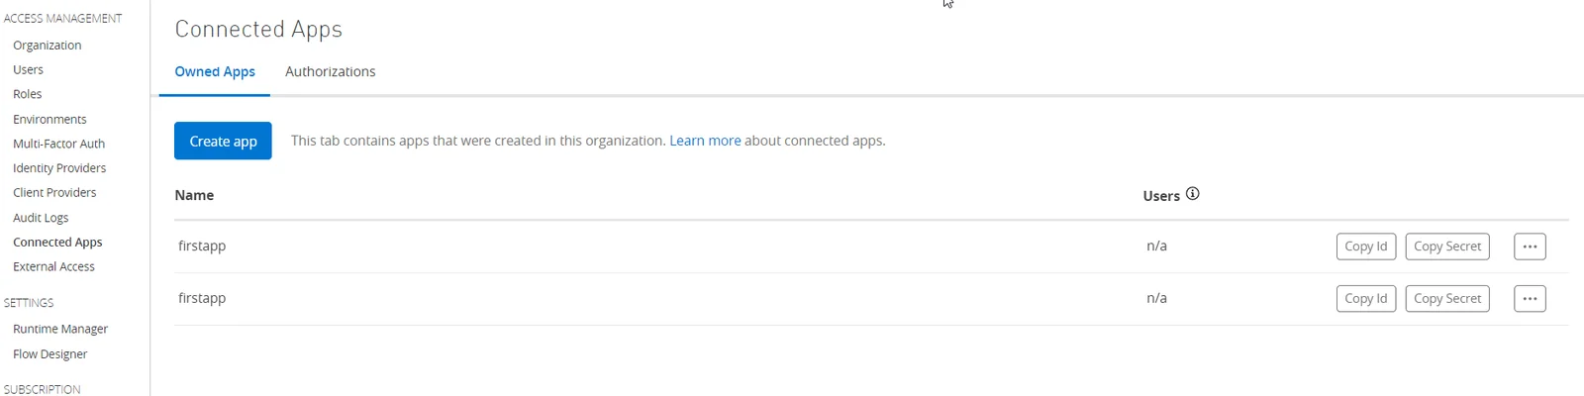1584x396 pixels.
Task: Copy Id of the second firstapp
Action: (1366, 299)
